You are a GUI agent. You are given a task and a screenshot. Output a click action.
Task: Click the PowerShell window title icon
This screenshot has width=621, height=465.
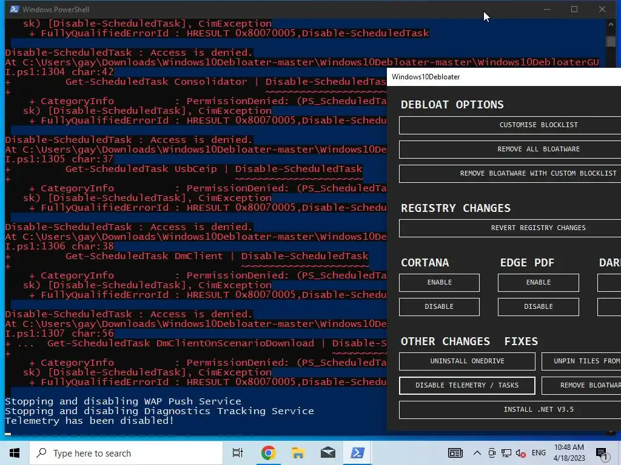pyautogui.click(x=15, y=9)
